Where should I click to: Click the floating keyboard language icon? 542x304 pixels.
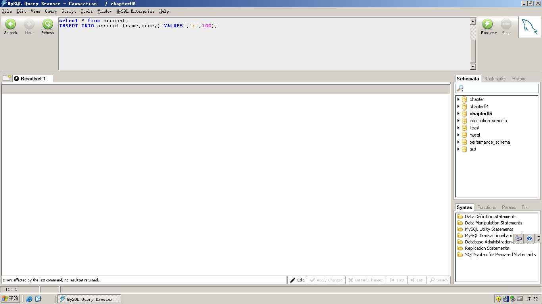point(519,238)
